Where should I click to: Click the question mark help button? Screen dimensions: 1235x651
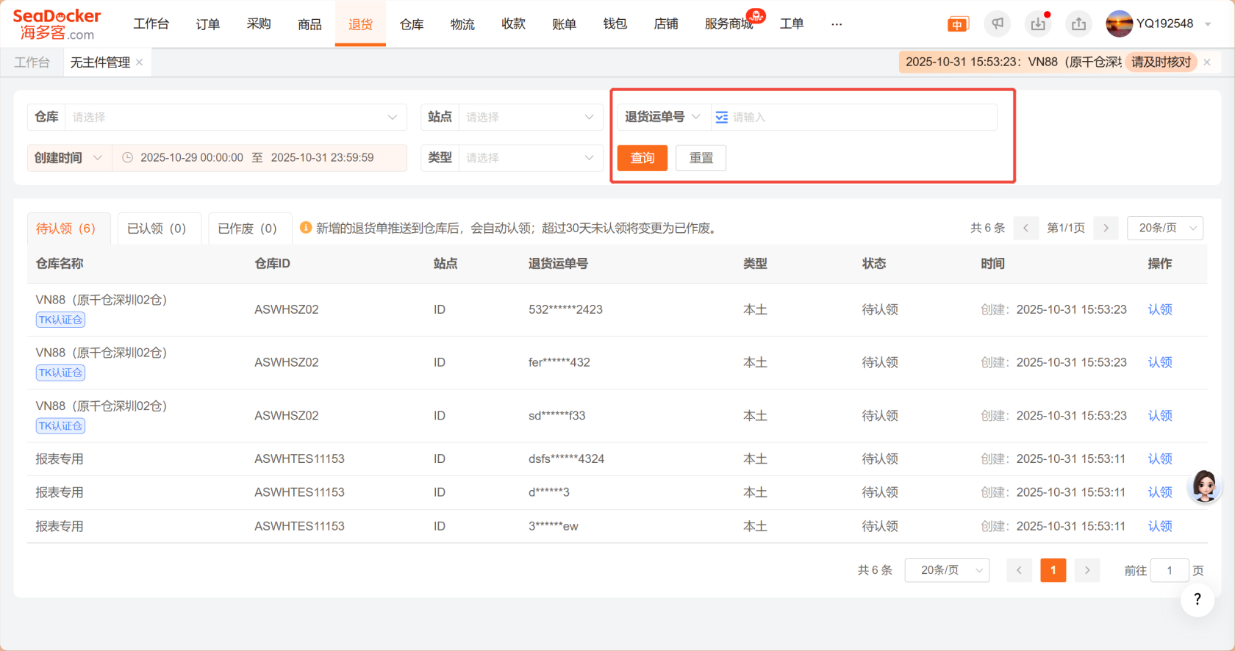pos(1198,600)
